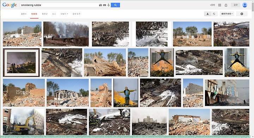Open the on-screen keyboard input tool
Screen dimensions: 254x138
[104, 5]
